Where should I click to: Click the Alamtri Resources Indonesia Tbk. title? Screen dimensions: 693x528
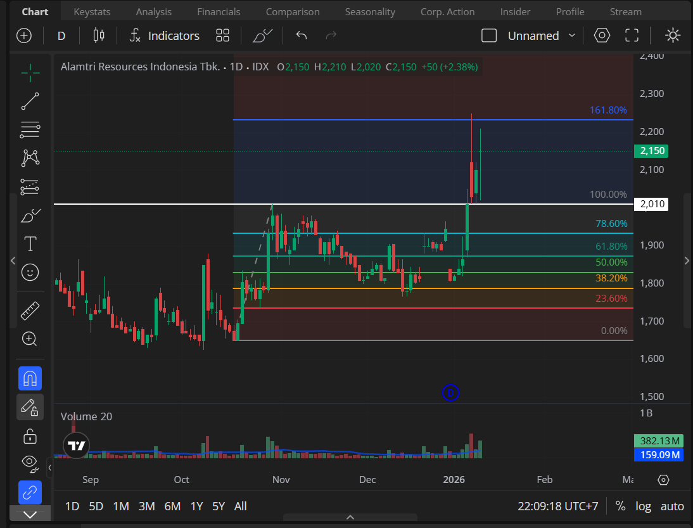pos(140,67)
